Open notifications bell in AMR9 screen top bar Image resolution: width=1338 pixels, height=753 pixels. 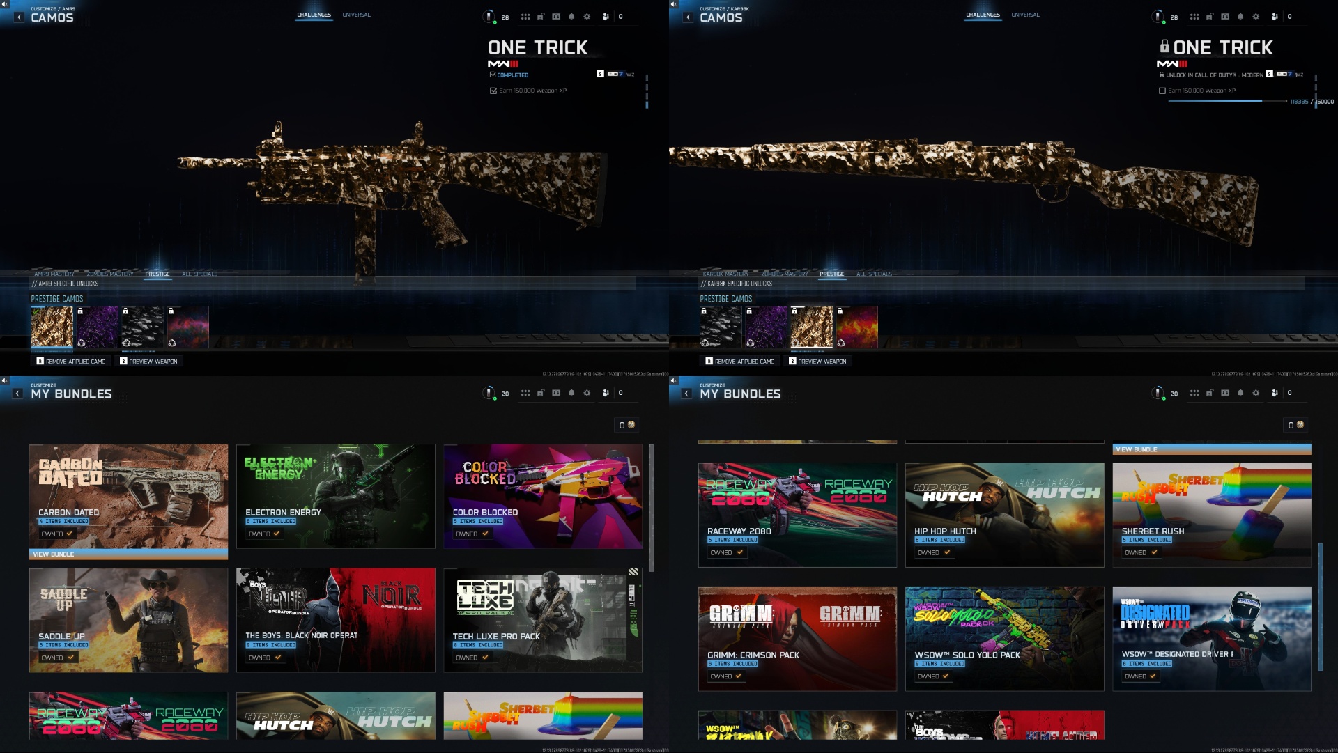coord(571,17)
